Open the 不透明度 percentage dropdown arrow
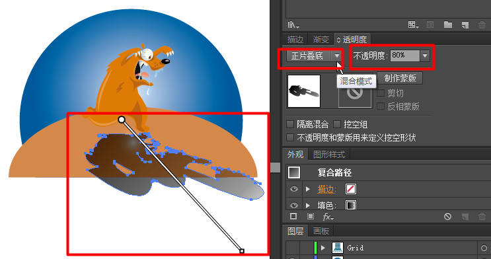491x259 pixels. click(425, 55)
